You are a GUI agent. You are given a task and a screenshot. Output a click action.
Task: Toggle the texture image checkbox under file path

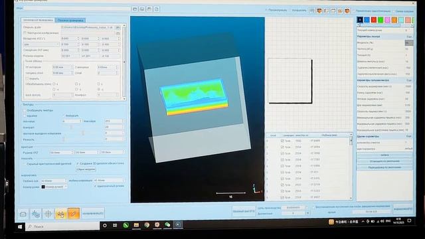pyautogui.click(x=25, y=33)
